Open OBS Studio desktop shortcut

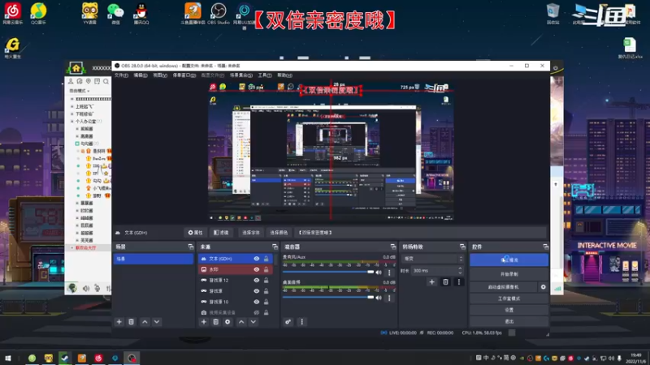point(218,13)
